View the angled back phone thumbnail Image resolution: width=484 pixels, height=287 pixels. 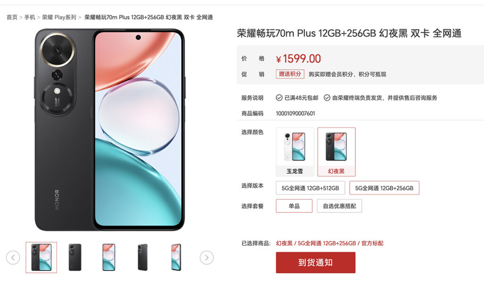click(143, 257)
